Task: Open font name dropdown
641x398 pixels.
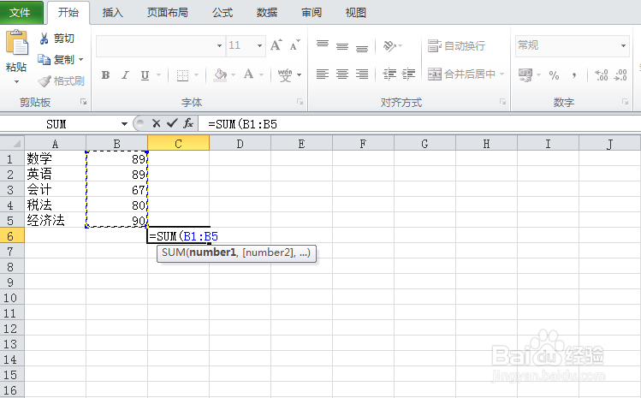Action: coord(220,45)
